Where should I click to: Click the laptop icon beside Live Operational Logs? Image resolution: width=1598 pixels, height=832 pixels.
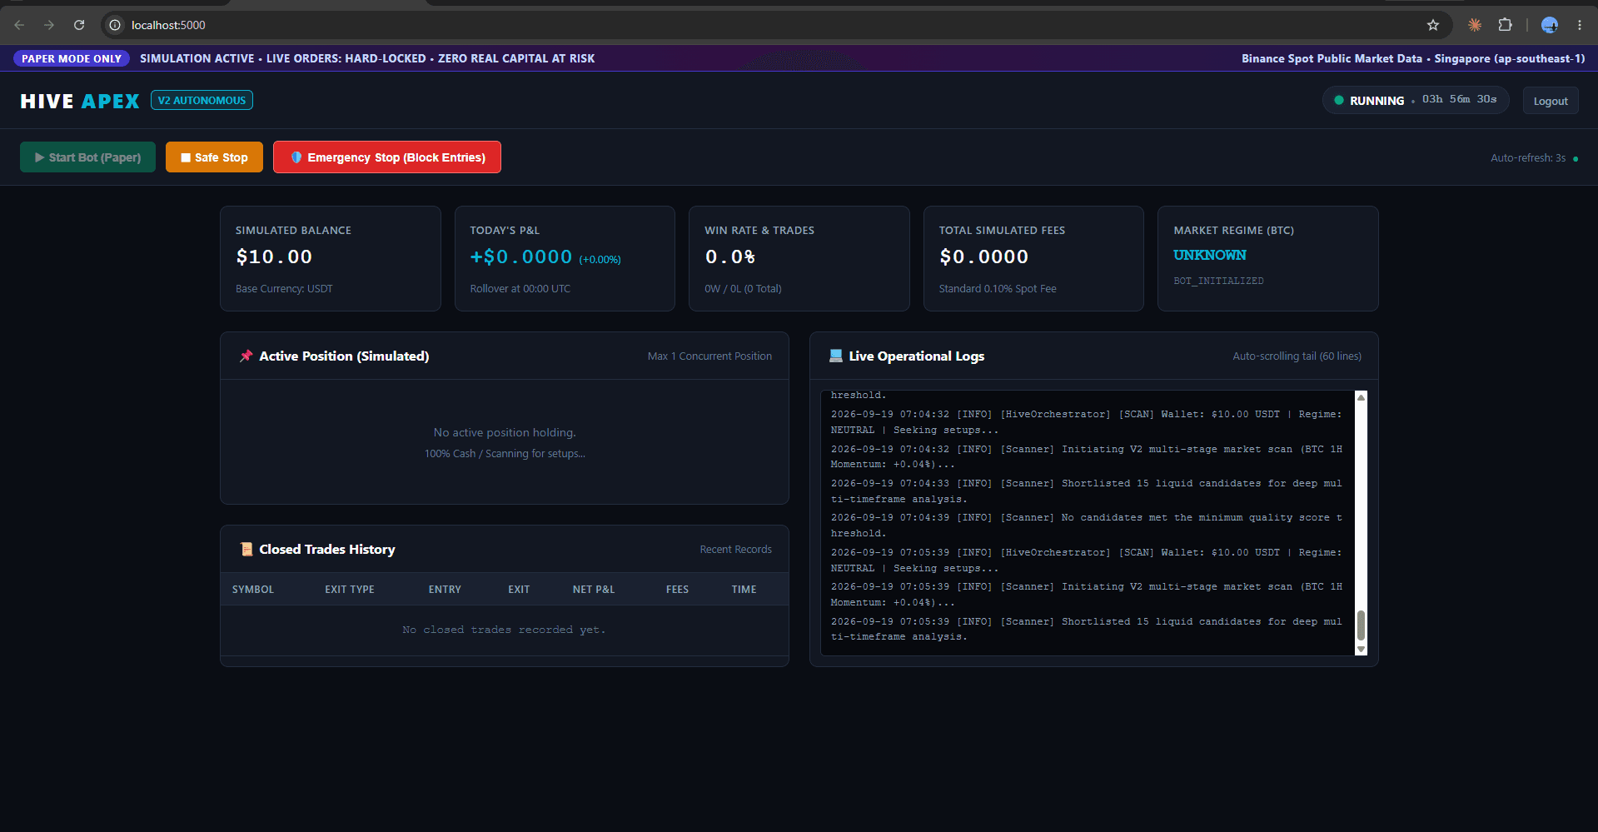click(836, 356)
